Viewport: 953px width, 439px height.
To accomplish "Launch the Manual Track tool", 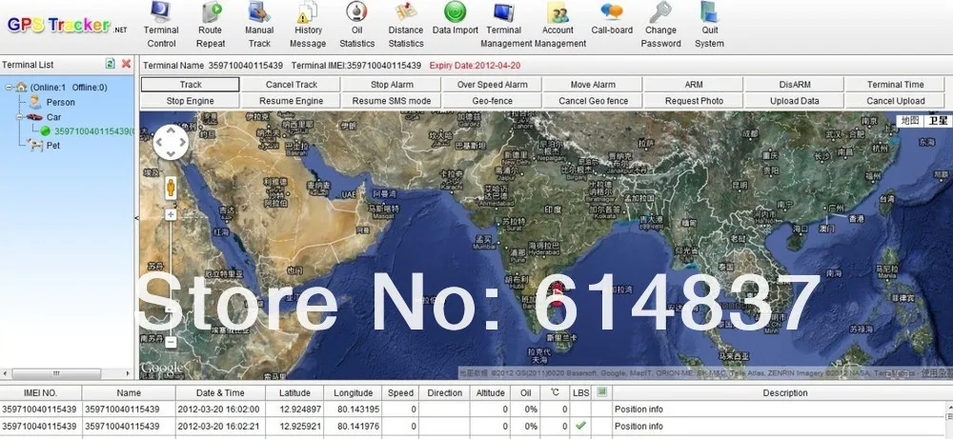I will [x=259, y=26].
